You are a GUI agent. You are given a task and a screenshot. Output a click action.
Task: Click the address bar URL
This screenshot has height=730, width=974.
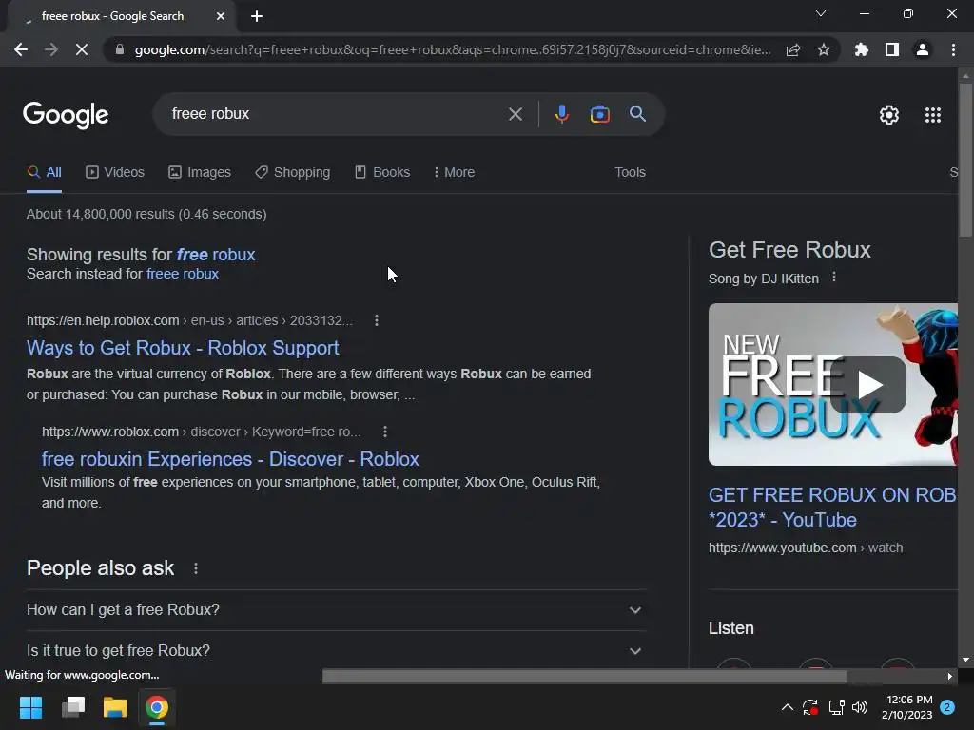point(452,49)
